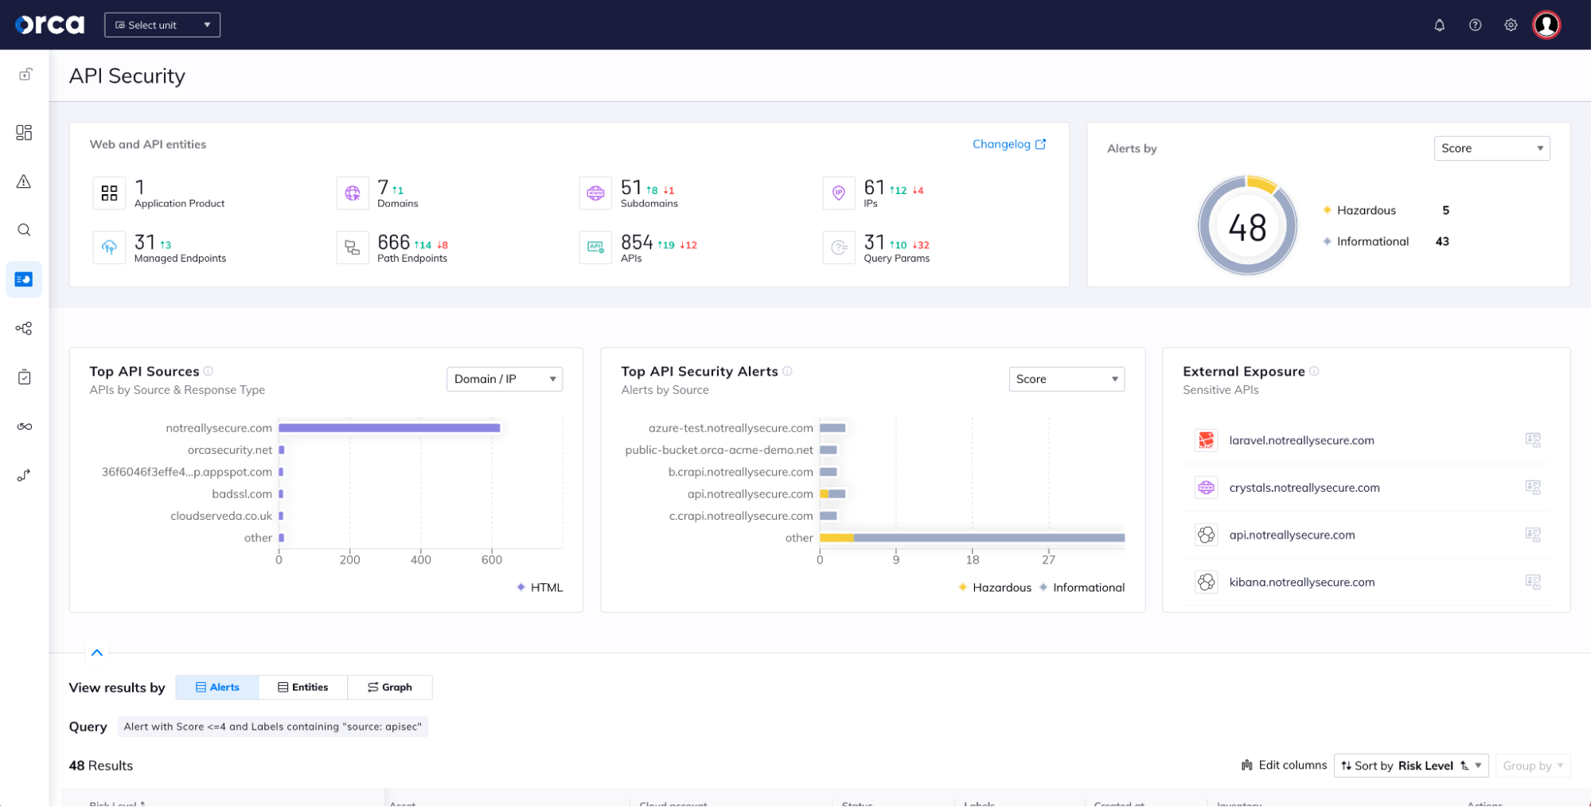Collapse the overview section with the chevron

(96, 652)
